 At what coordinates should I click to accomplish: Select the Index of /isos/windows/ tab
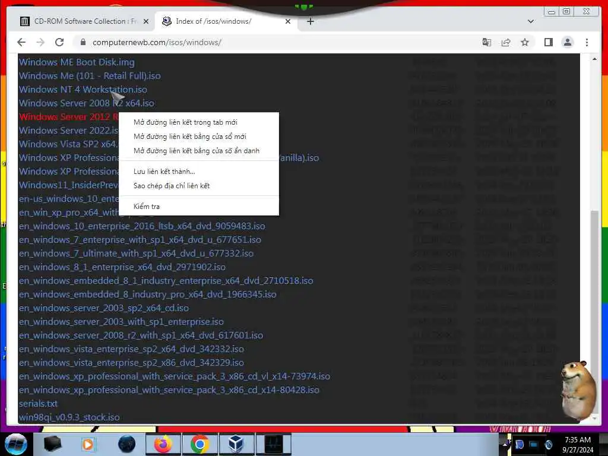[227, 21]
